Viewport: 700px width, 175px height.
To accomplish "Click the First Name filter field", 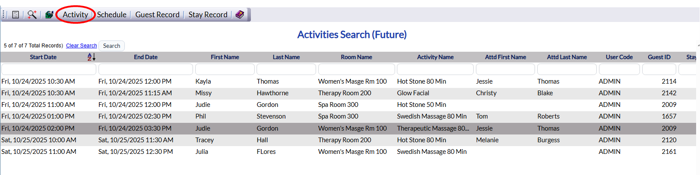I will pos(225,69).
